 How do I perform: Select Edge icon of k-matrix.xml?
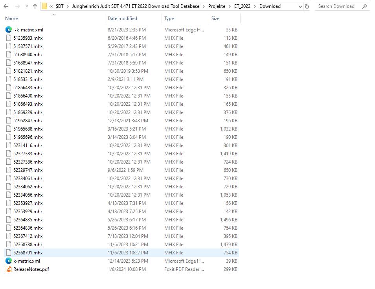click(9, 261)
